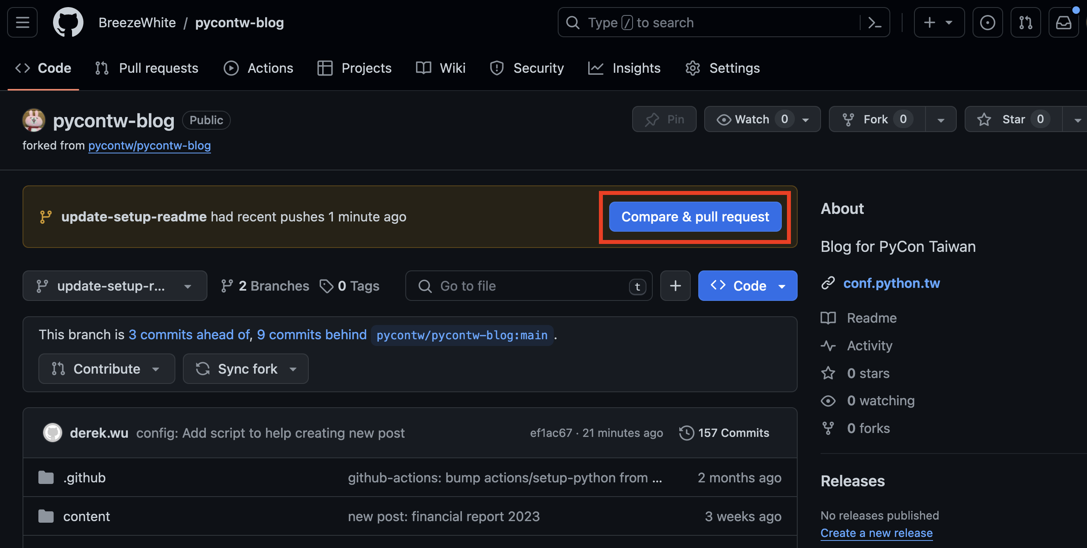The height and width of the screenshot is (548, 1087).
Task: Open the 157 Commits history
Action: (x=724, y=433)
